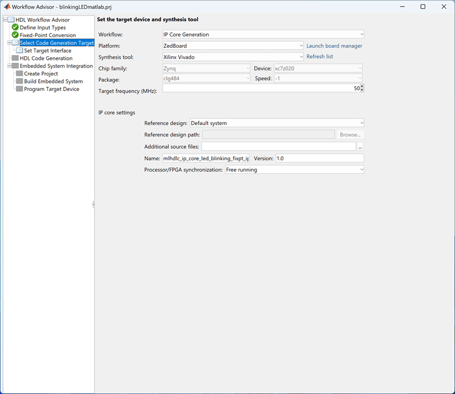Image resolution: width=455 pixels, height=394 pixels.
Task: Open the Platform dropdown showing ZedBoard
Action: [233, 46]
